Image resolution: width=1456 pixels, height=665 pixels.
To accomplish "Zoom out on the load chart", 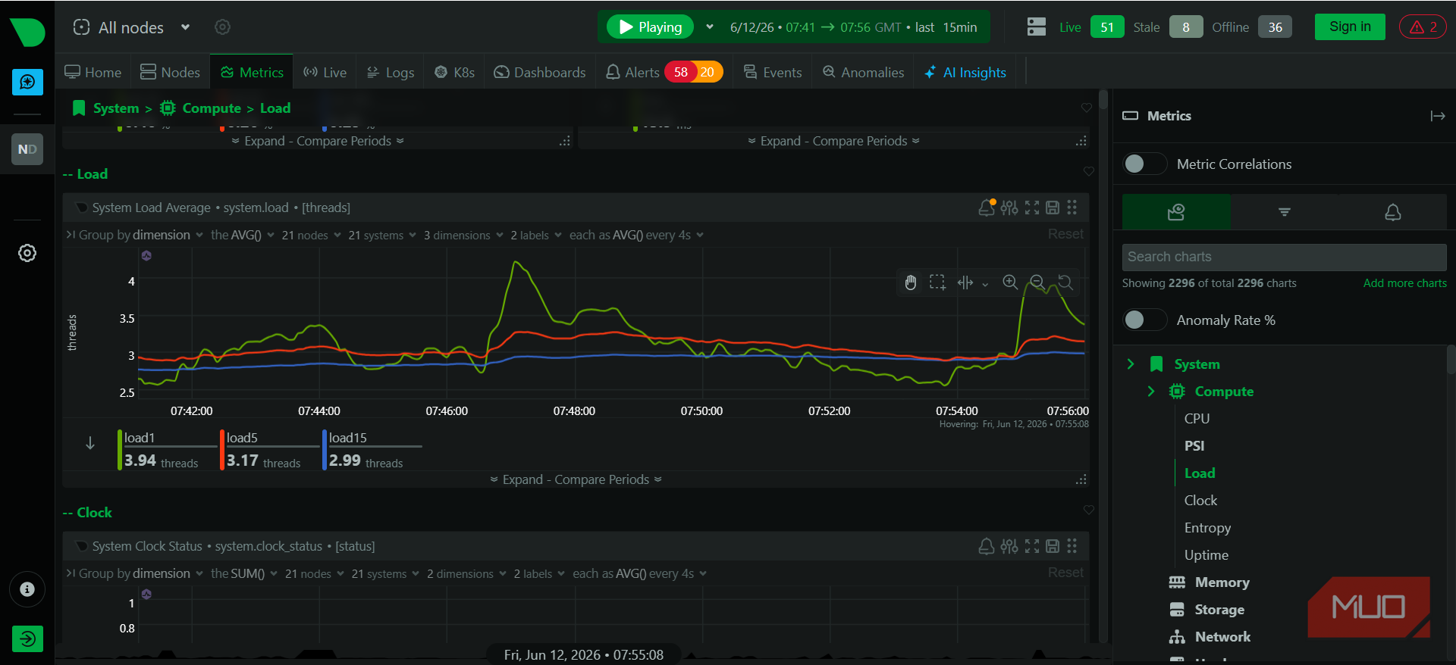I will 1037,283.
